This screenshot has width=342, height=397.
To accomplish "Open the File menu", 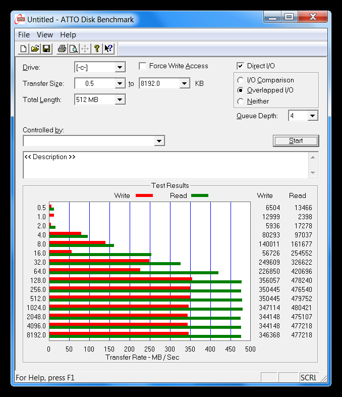I will click(x=24, y=35).
